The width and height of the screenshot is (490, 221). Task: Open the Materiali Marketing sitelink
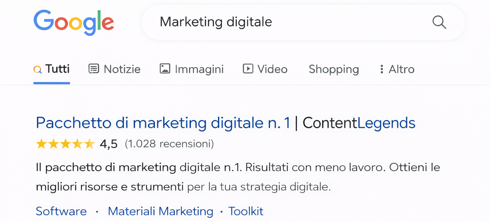tap(160, 211)
